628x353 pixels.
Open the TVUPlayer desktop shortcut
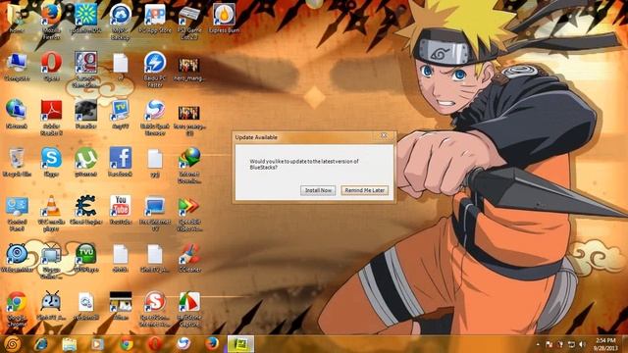85,258
